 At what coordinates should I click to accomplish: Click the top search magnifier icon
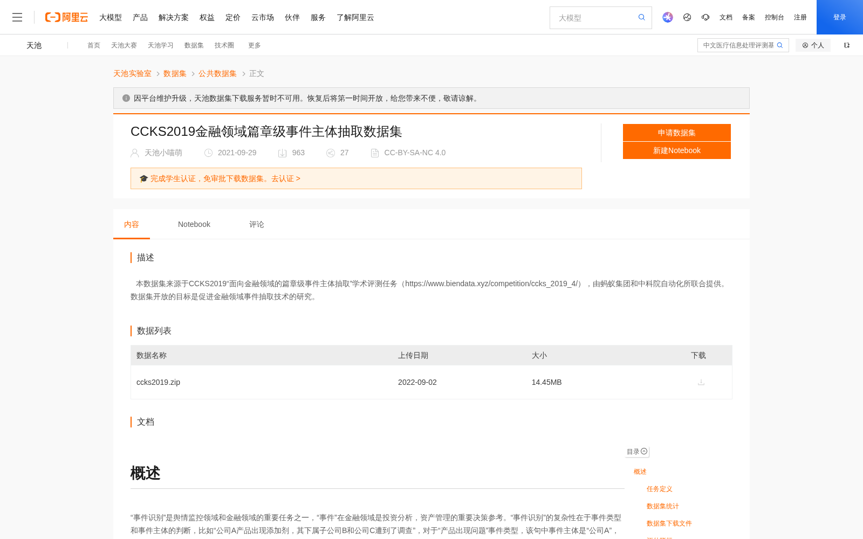tap(642, 17)
